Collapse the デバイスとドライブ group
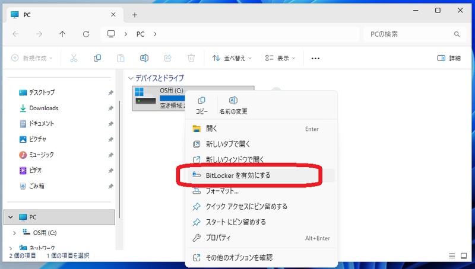The height and width of the screenshot is (269, 475). click(131, 78)
